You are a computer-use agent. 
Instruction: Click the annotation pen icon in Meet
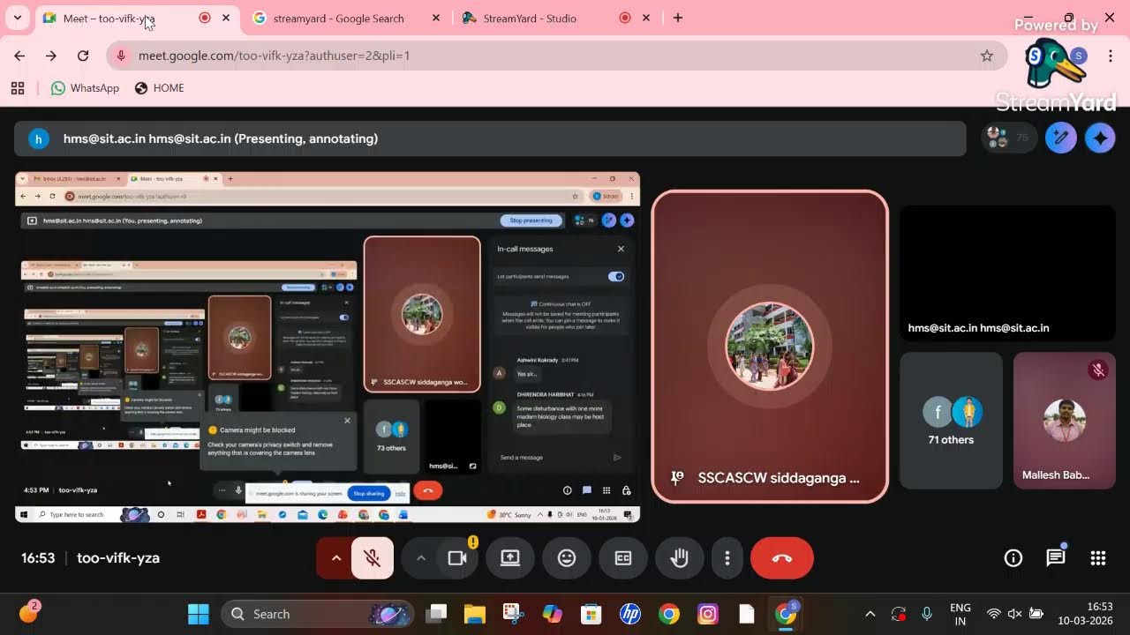coord(1061,138)
